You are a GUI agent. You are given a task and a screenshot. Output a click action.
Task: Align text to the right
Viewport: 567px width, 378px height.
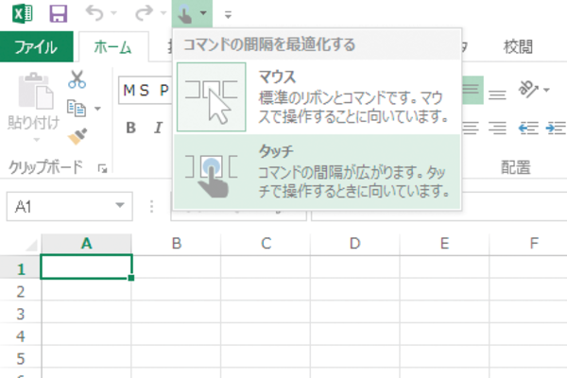(497, 129)
